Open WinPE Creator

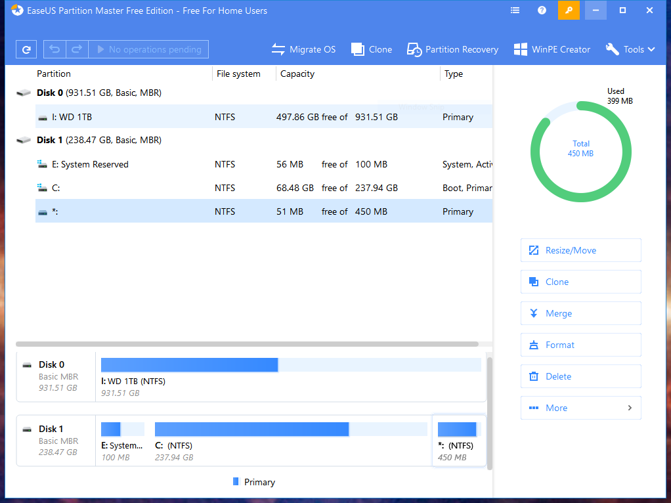click(x=552, y=49)
